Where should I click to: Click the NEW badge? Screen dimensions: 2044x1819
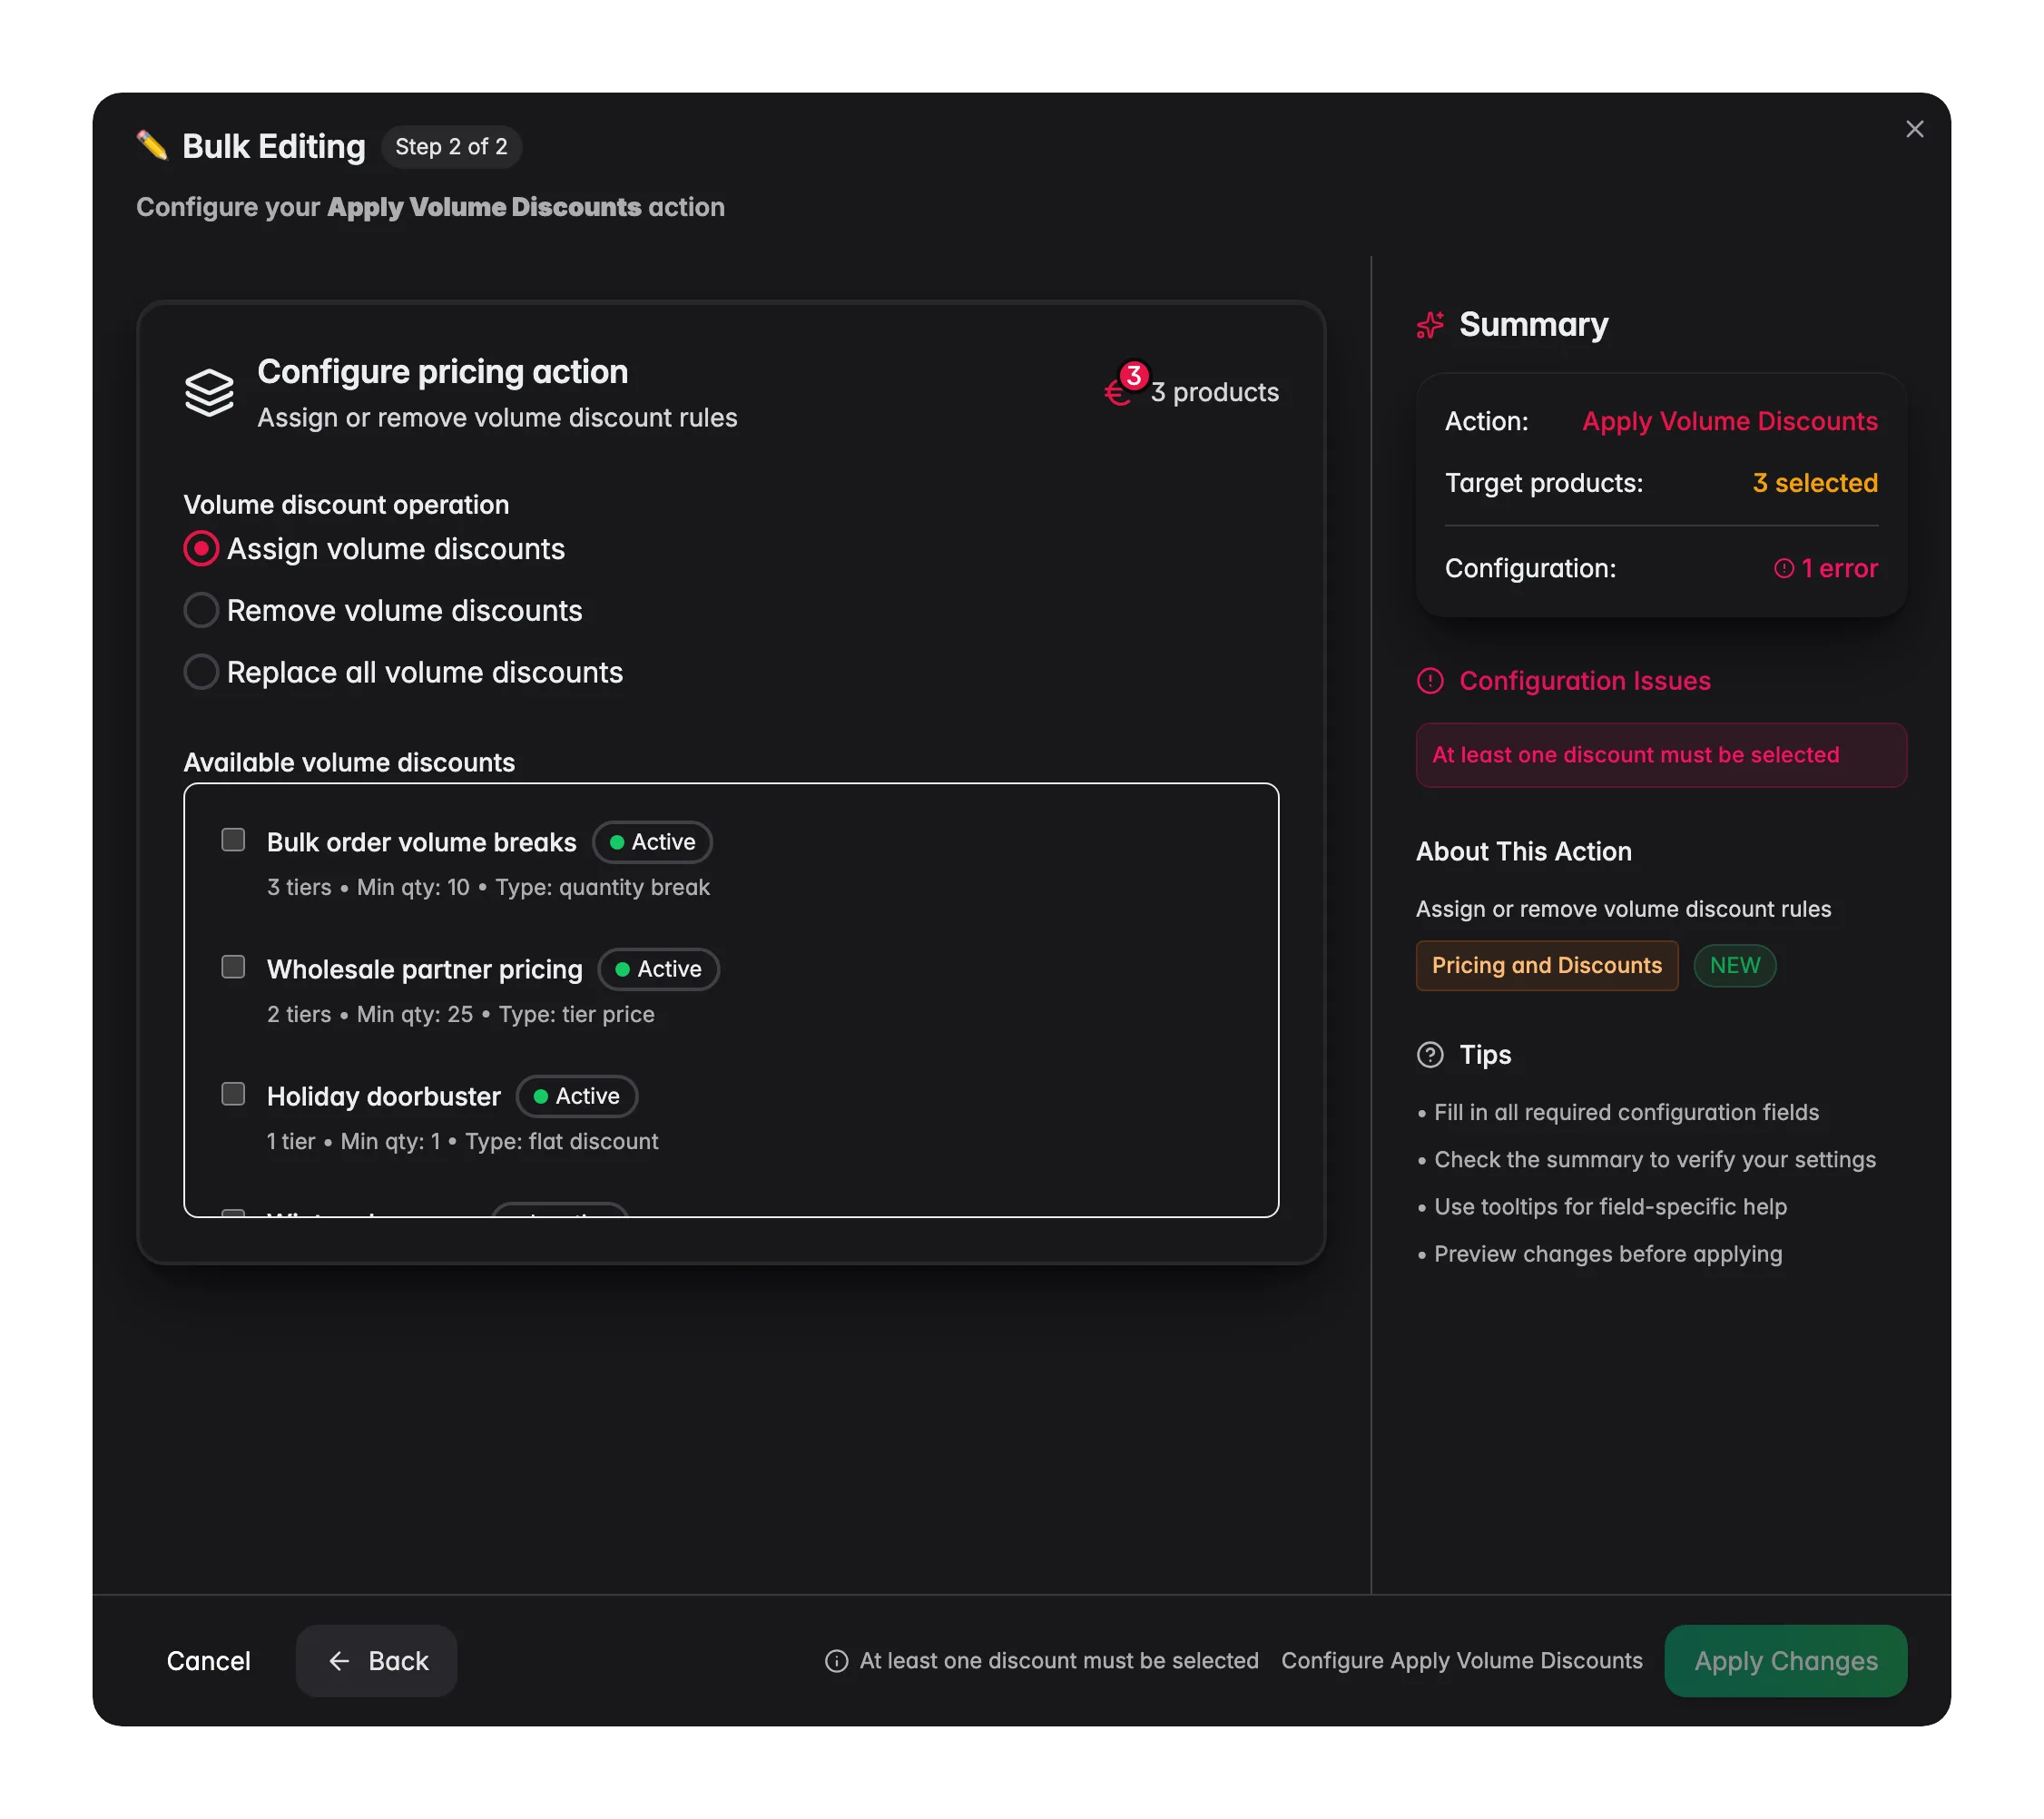coord(1734,966)
